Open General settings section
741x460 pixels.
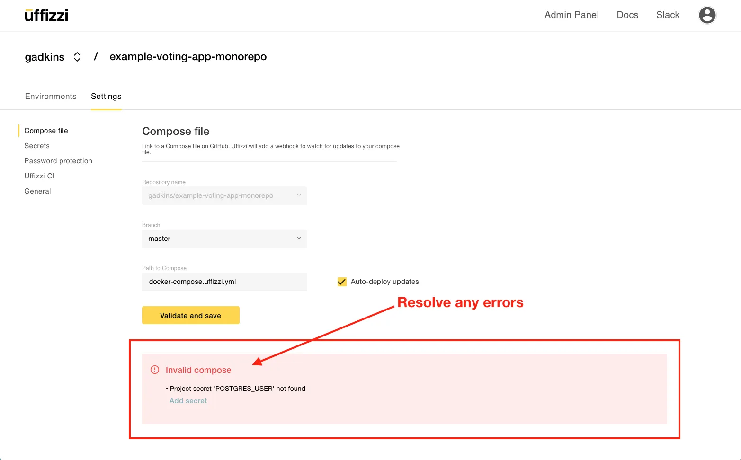coord(37,191)
